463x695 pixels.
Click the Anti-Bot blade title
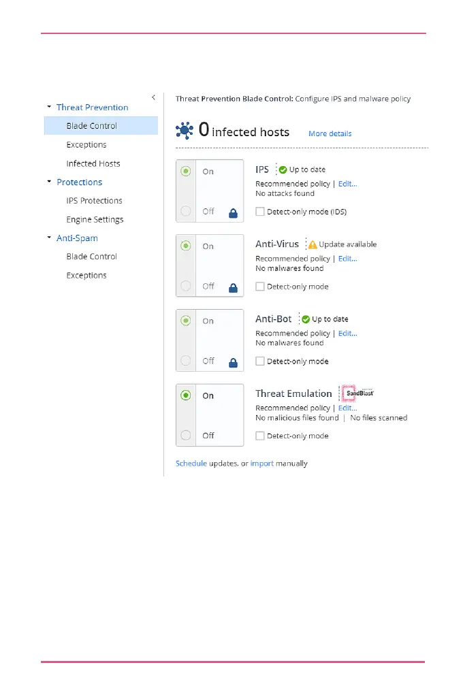click(274, 319)
